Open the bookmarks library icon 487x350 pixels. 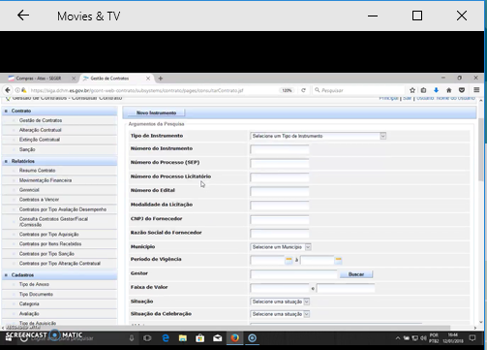[x=423, y=90]
